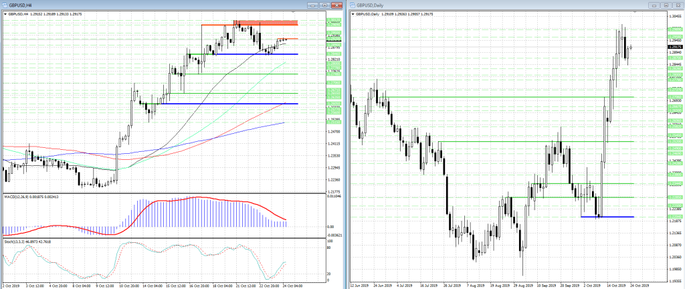Screen dimensions: 685x289
Task: Maximize the GBPUSD,Daily chart window
Action: click(667, 5)
